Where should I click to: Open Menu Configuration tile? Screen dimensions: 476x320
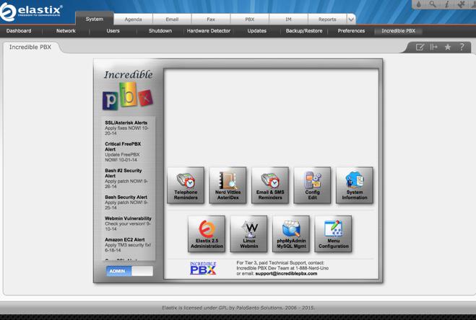(333, 234)
